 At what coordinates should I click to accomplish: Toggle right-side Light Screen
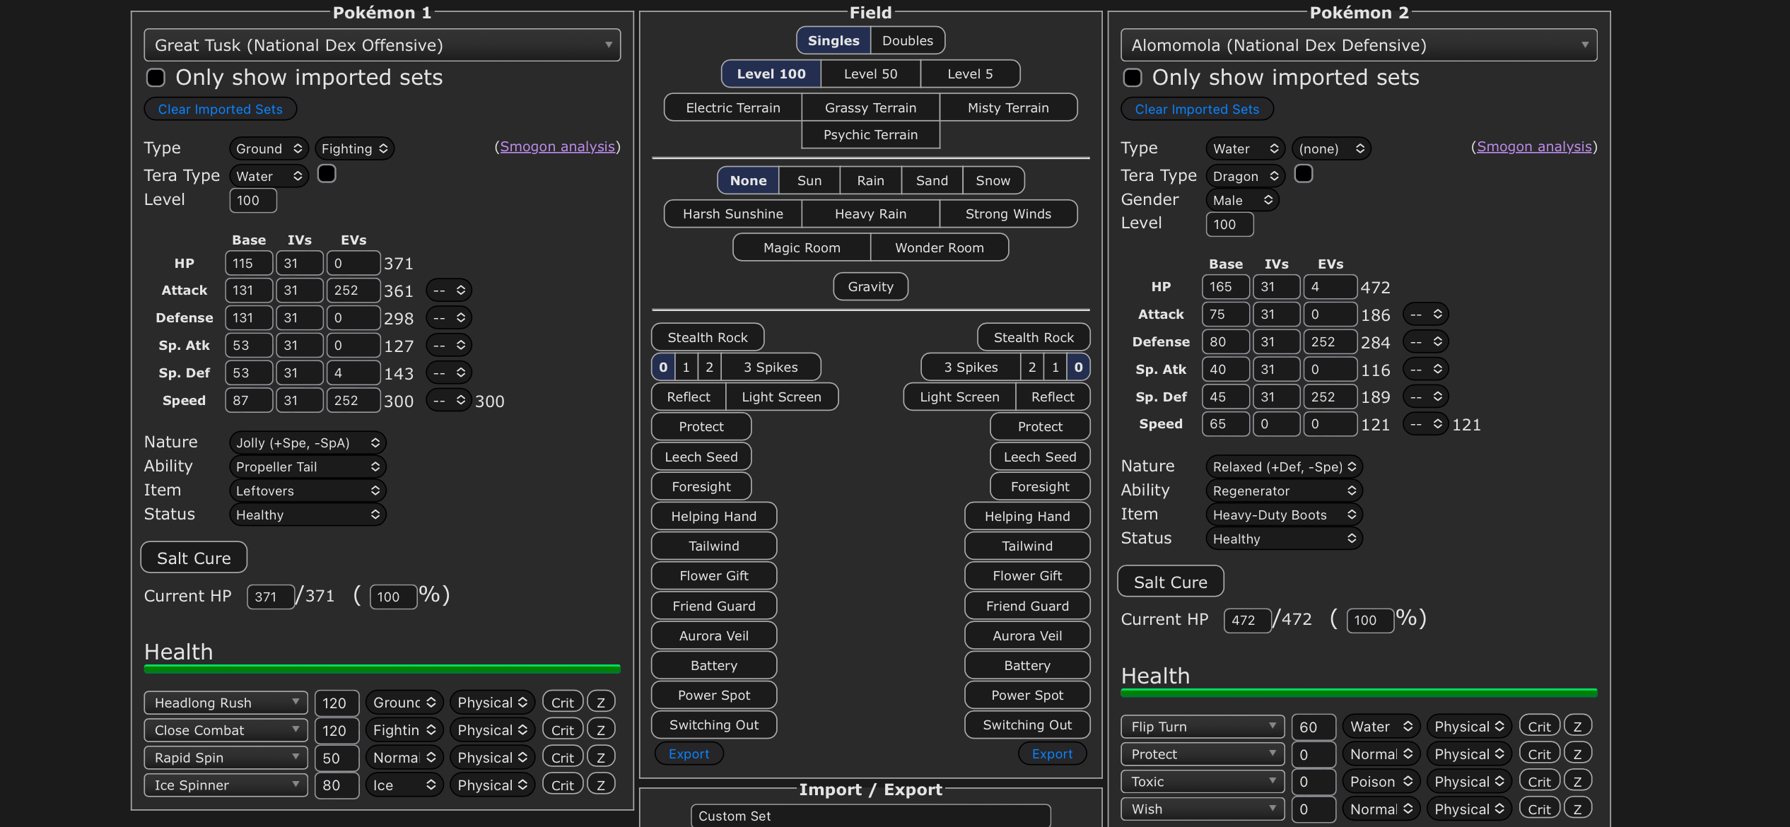pyautogui.click(x=959, y=397)
